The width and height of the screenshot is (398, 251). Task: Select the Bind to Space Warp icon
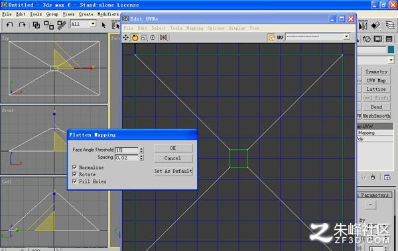pyautogui.click(x=62, y=25)
